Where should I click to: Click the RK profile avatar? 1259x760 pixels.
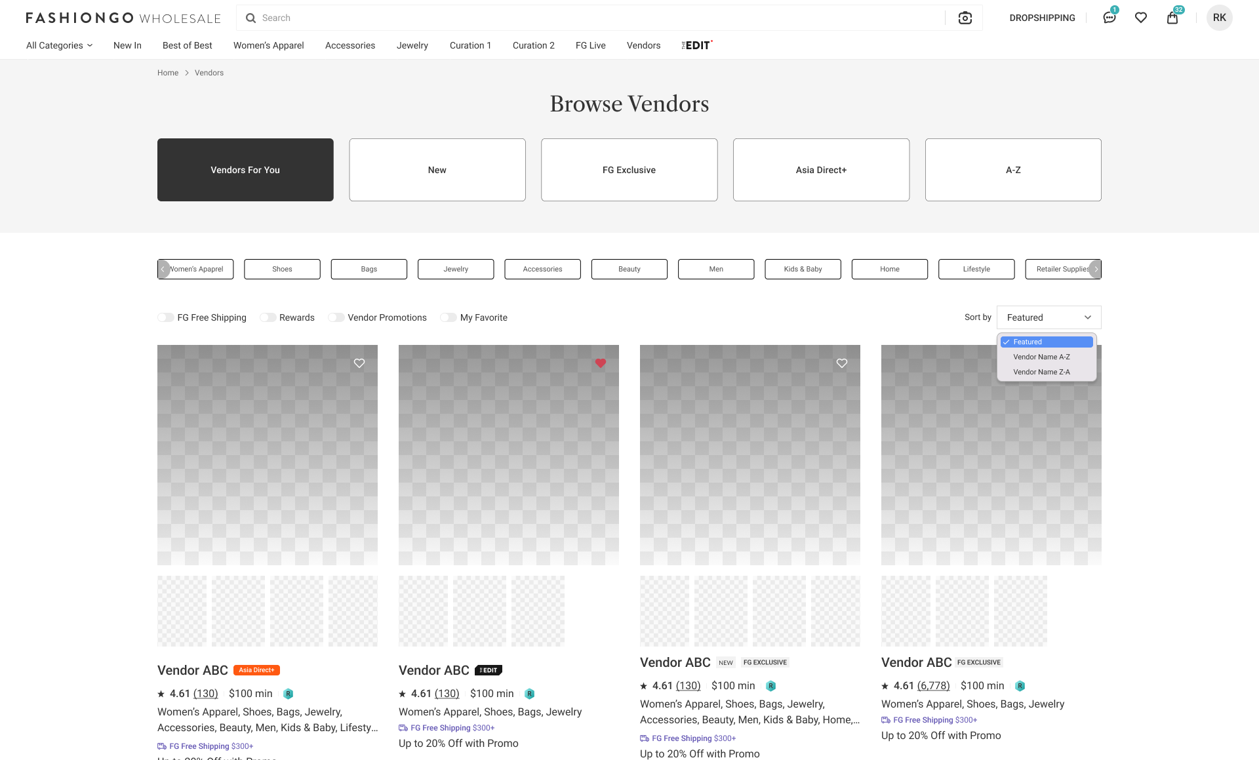tap(1219, 18)
